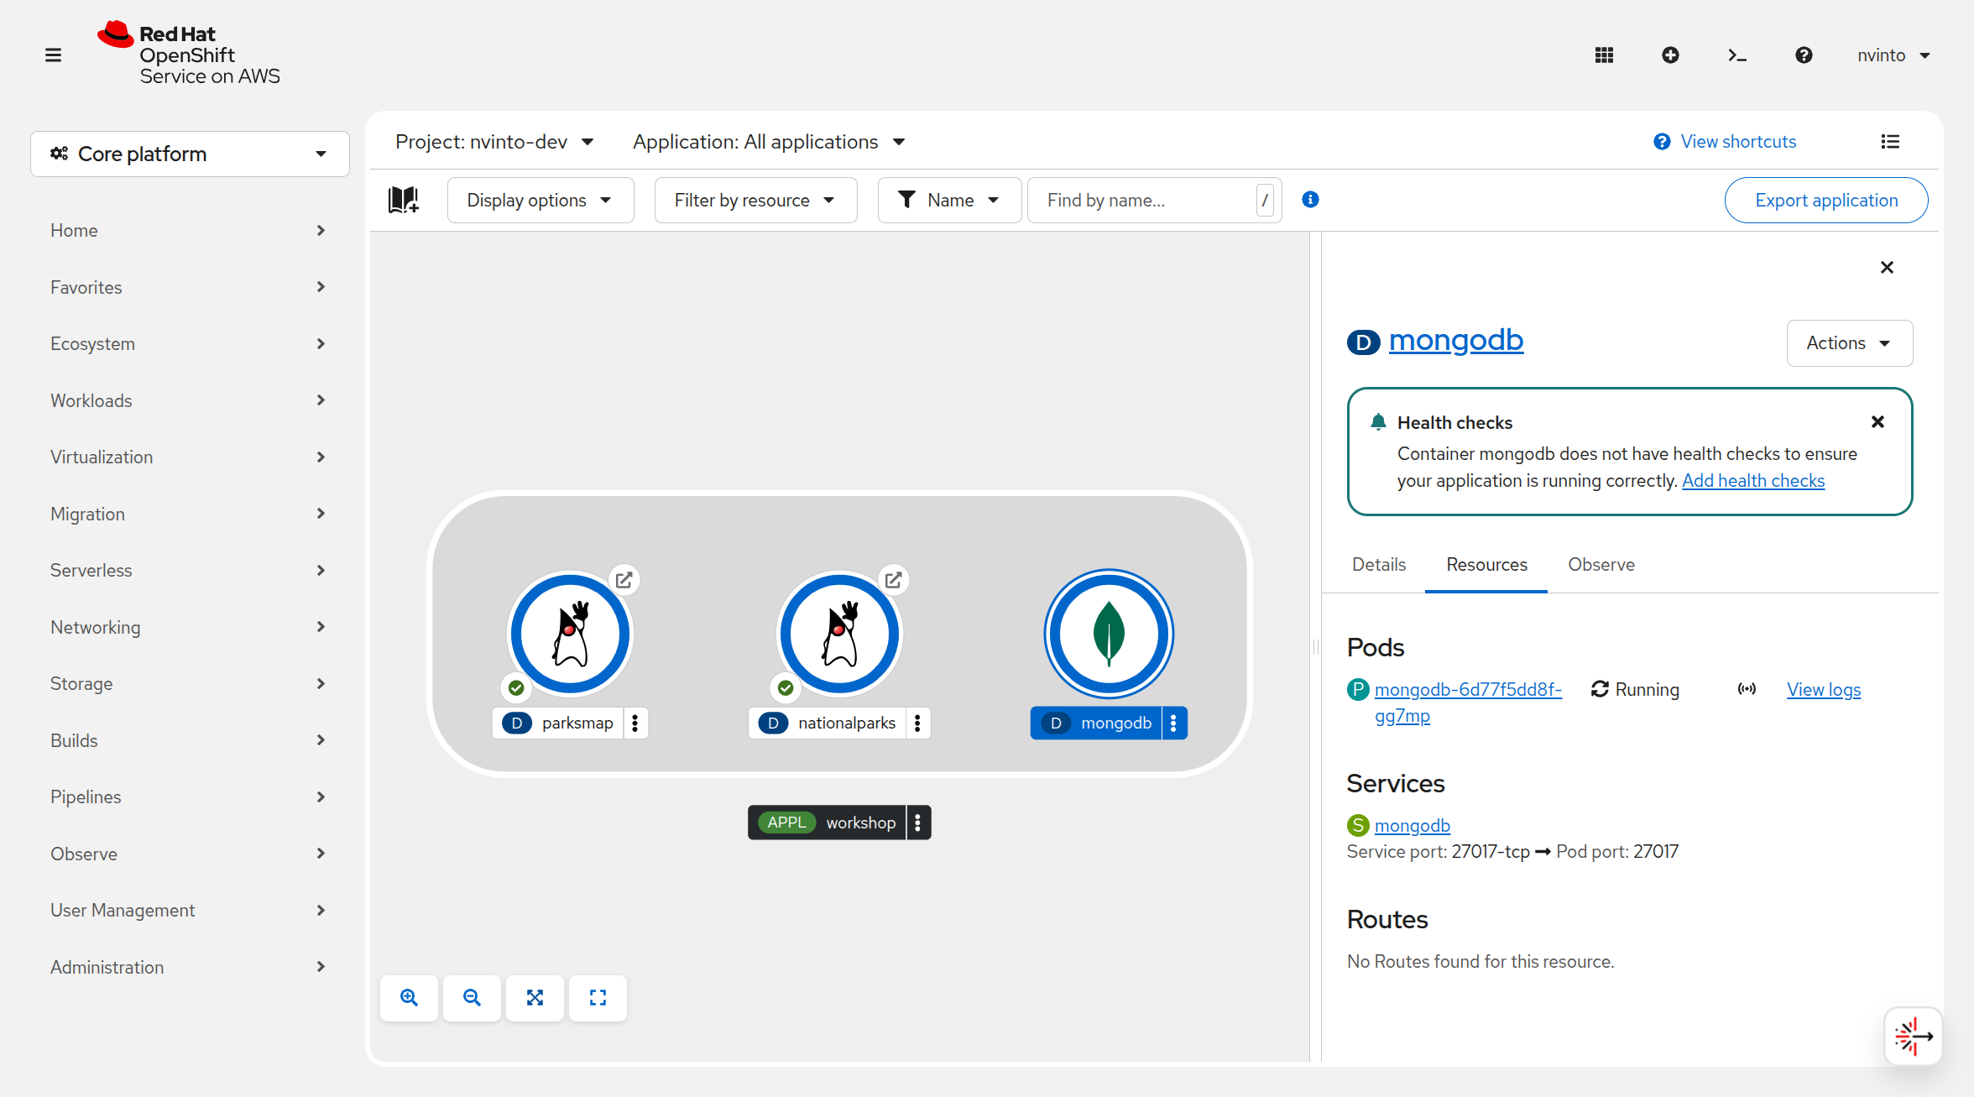Click the add to project catalog book icon

click(404, 200)
